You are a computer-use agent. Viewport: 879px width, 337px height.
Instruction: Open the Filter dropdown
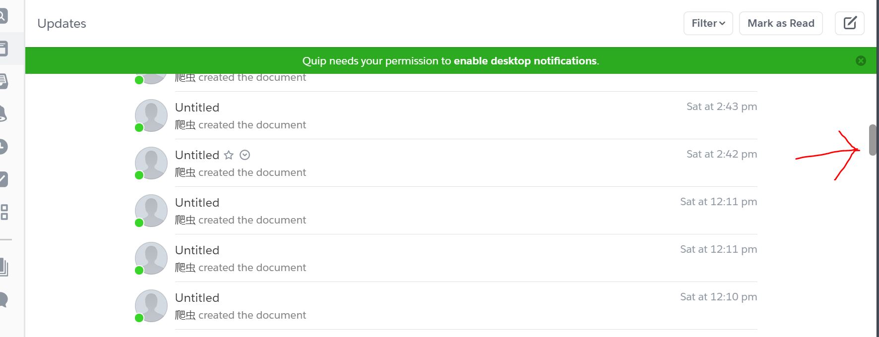pos(708,23)
